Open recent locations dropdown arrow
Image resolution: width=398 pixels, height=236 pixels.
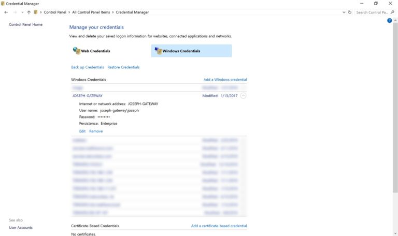(x=22, y=12)
